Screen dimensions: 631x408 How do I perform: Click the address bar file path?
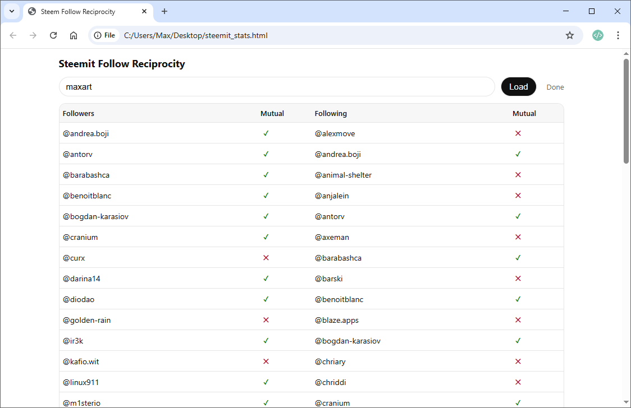click(195, 35)
